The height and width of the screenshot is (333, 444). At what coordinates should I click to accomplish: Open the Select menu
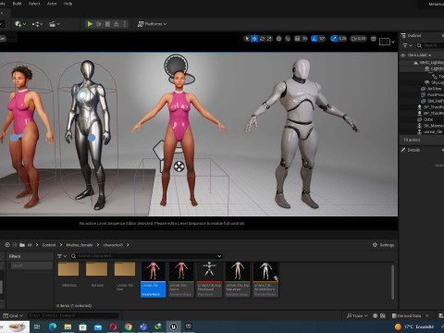pos(34,4)
